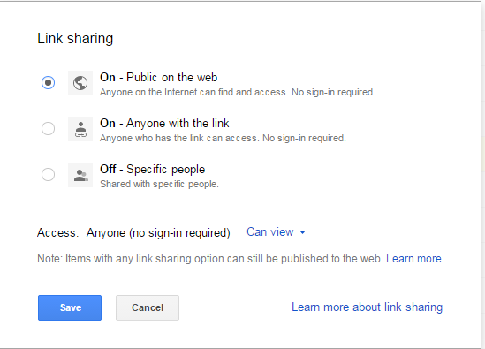Click the arrow next to Can view

tap(303, 232)
